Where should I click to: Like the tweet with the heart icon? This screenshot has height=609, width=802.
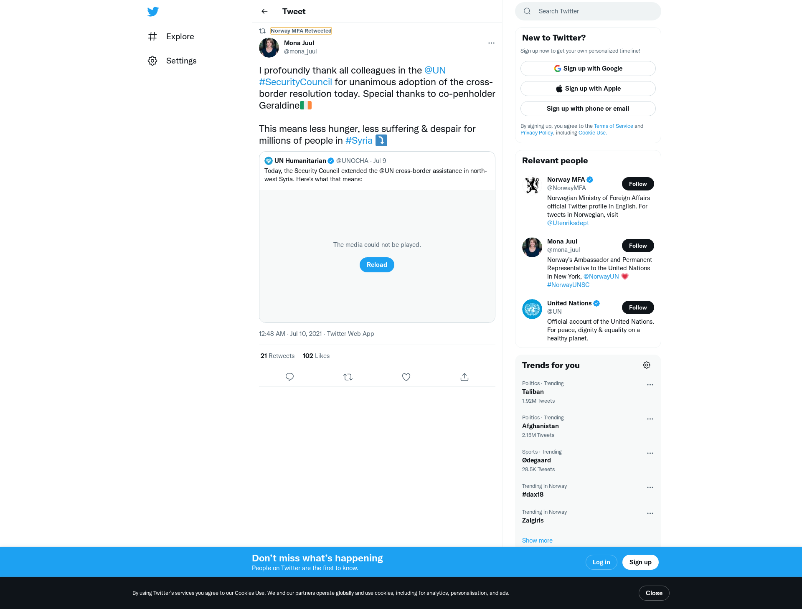coord(406,377)
